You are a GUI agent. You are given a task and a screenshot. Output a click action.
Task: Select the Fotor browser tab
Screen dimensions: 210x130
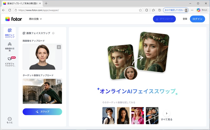[22, 3]
